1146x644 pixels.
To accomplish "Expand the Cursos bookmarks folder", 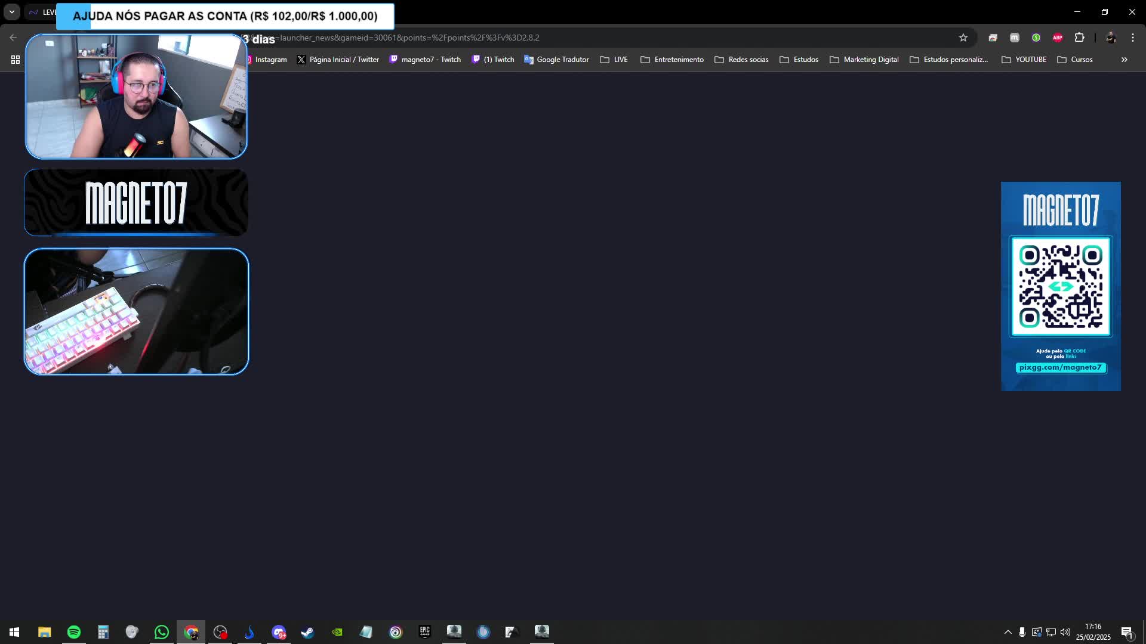I will [1075, 60].
